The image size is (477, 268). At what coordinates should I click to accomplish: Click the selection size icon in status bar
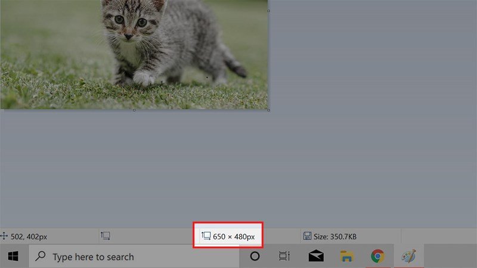pyautogui.click(x=106, y=236)
